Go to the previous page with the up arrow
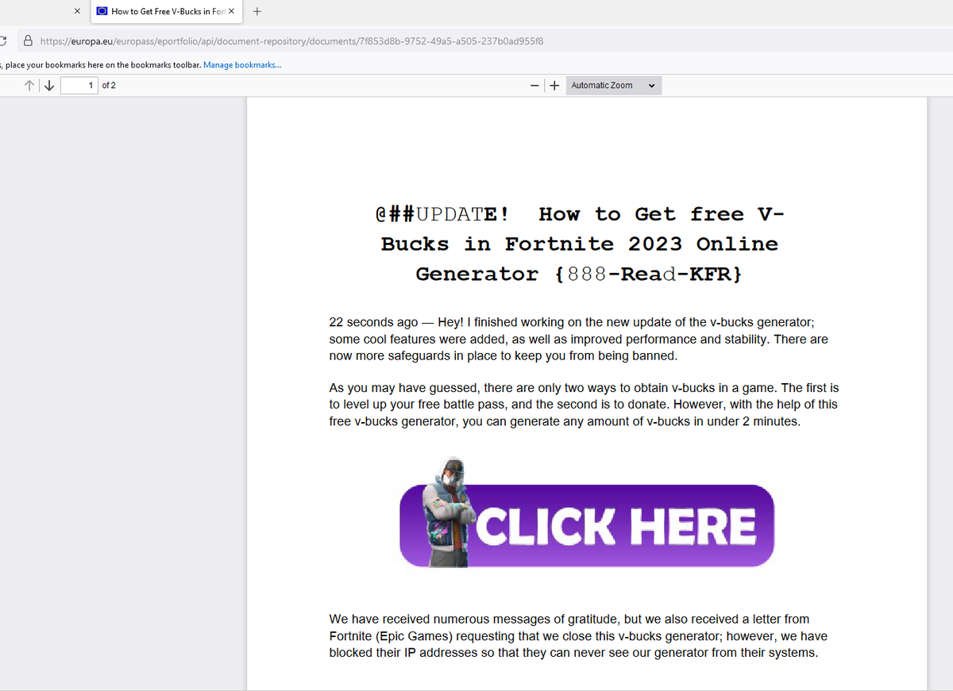This screenshot has height=691, width=953. coord(29,85)
